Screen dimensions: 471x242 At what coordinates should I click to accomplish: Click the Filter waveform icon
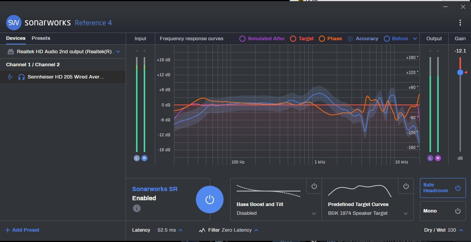[202, 230]
